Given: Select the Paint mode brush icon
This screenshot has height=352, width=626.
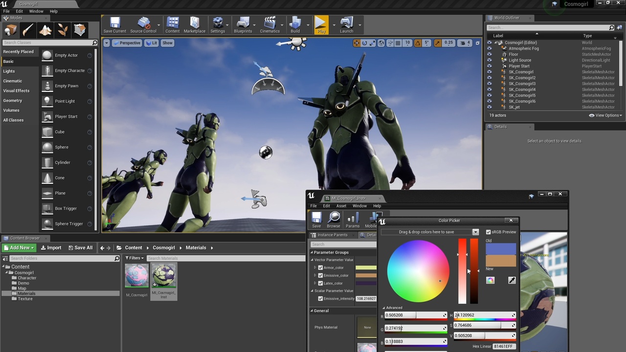Looking at the screenshot, I should (28, 30).
